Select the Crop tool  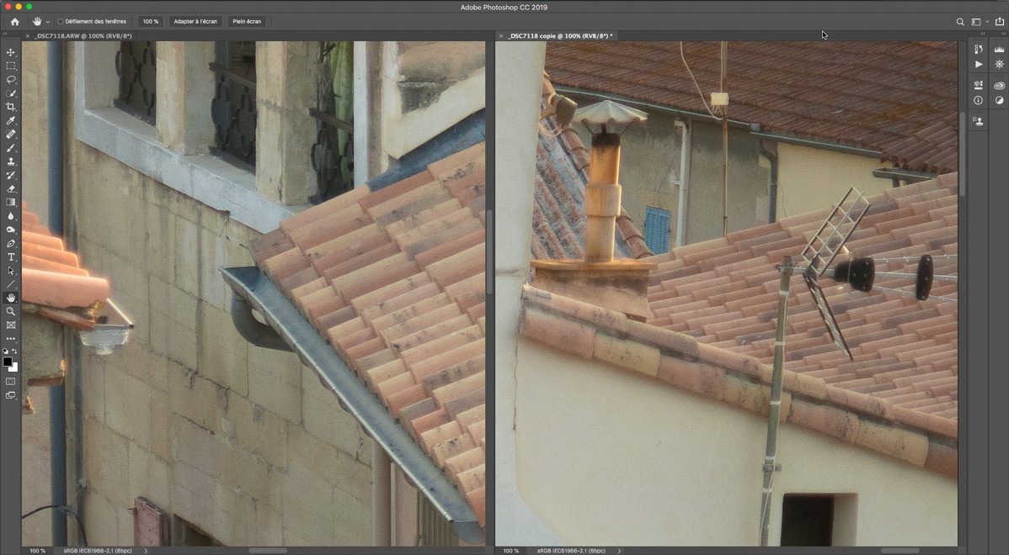click(11, 107)
